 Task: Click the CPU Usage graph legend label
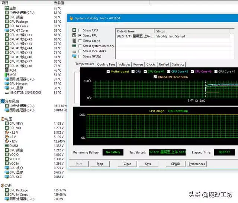point(157,111)
